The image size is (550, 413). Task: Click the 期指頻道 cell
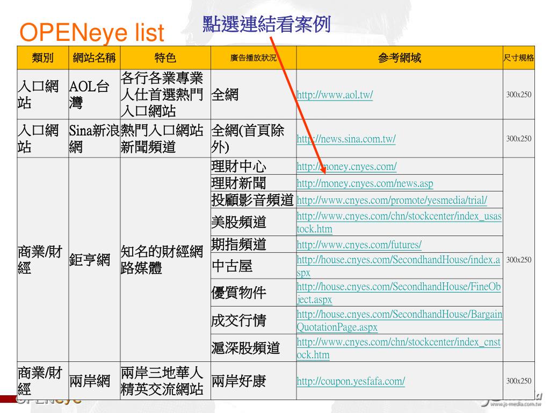[254, 245]
